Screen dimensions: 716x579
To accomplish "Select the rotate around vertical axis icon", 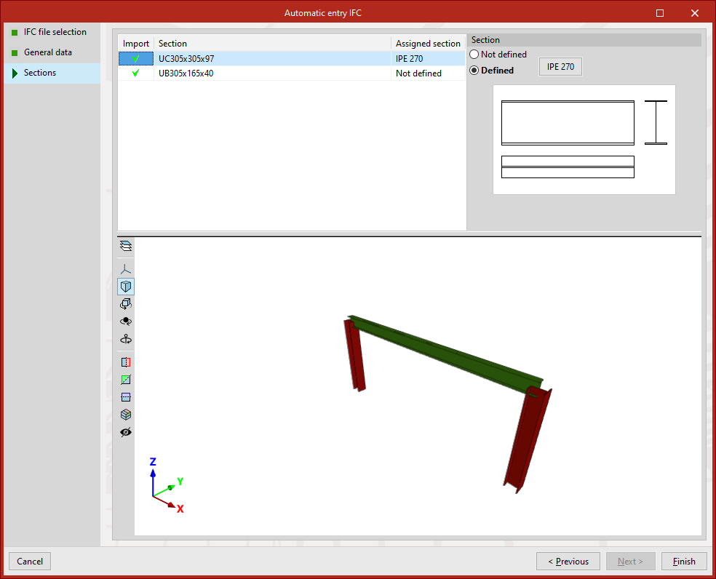I will tap(126, 339).
